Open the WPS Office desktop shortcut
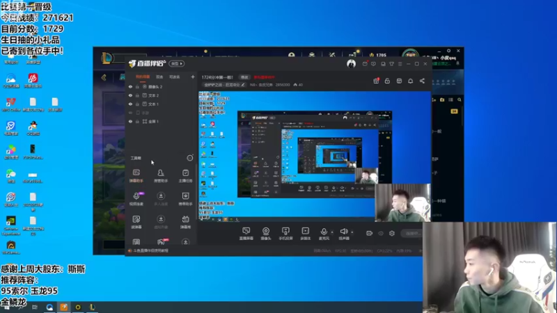This screenshot has width=557, height=313. point(10,104)
